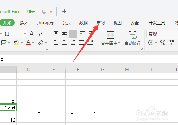Select column D header

point(29,69)
